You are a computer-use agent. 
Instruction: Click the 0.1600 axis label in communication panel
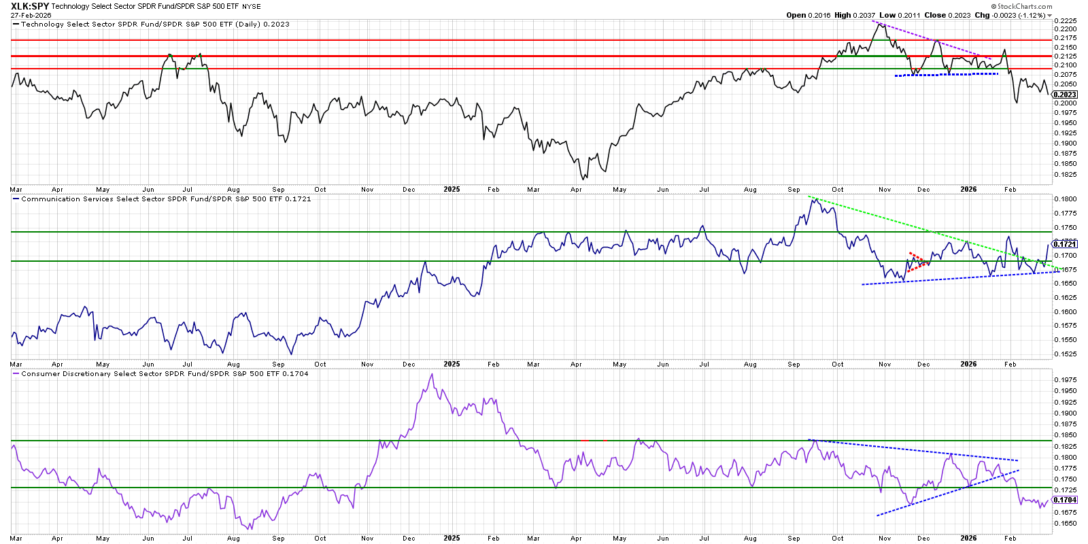(x=1066, y=312)
